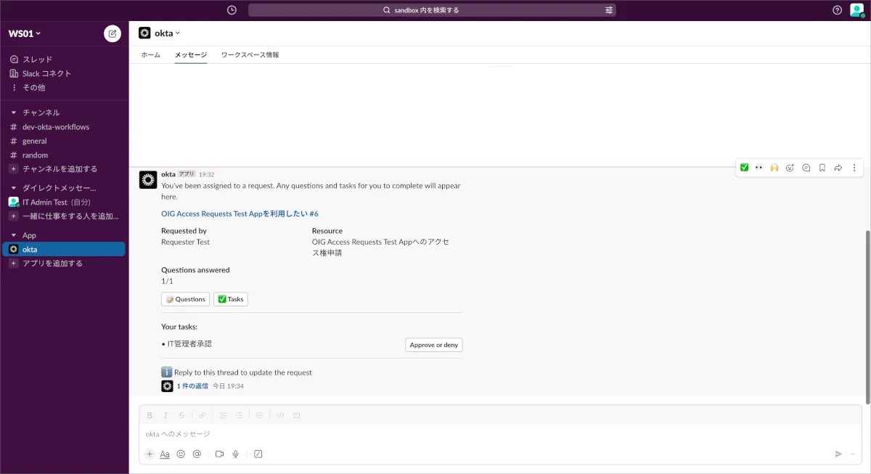871x474 pixels.
Task: Mention someone with @ icon
Action: click(197, 454)
